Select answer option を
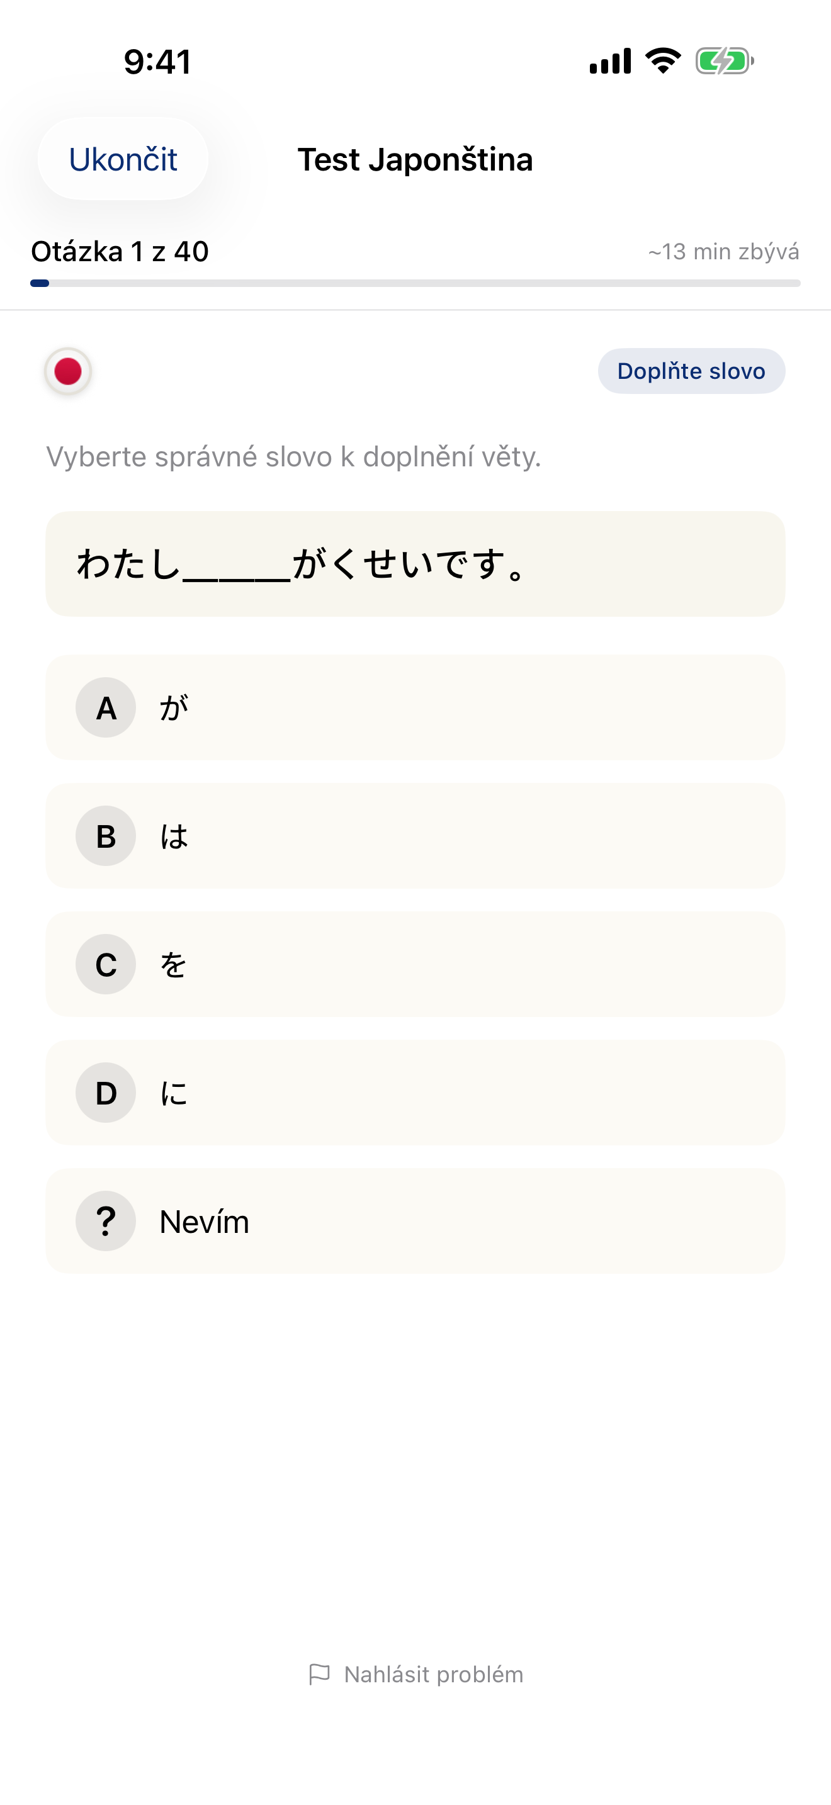The width and height of the screenshot is (831, 1805). point(415,964)
